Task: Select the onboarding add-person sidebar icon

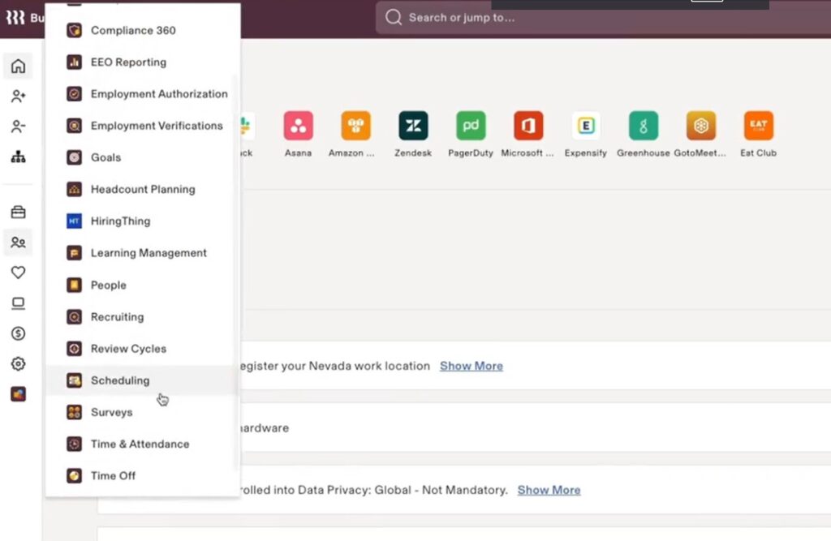Action: (x=18, y=96)
